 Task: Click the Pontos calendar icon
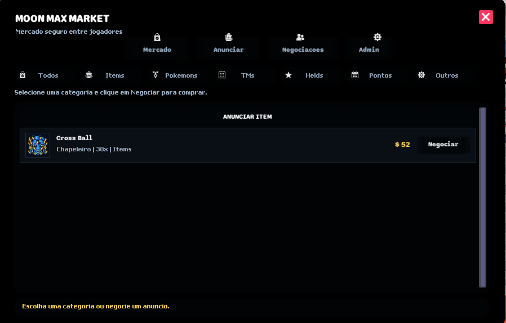point(355,75)
